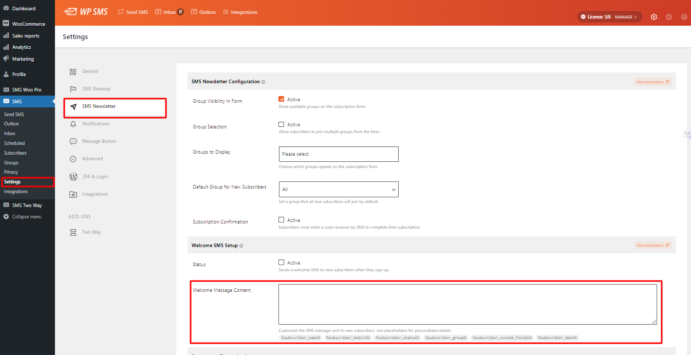This screenshot has height=355, width=691.
Task: Open Outbox from the orange header bar
Action: click(x=203, y=12)
